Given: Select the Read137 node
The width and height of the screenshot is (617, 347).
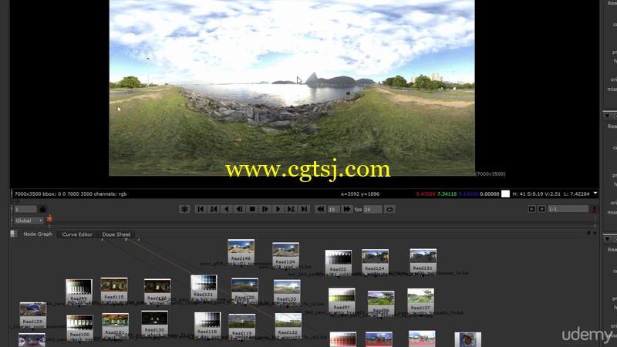Looking at the screenshot, I should (420, 301).
